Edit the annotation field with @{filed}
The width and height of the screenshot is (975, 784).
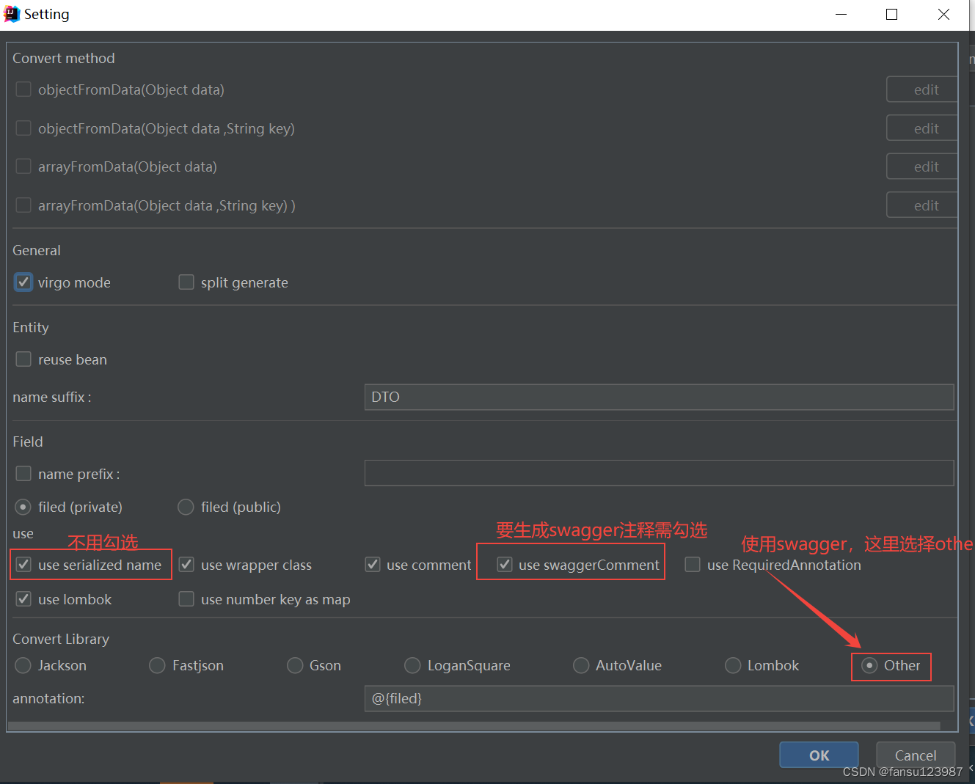point(659,698)
